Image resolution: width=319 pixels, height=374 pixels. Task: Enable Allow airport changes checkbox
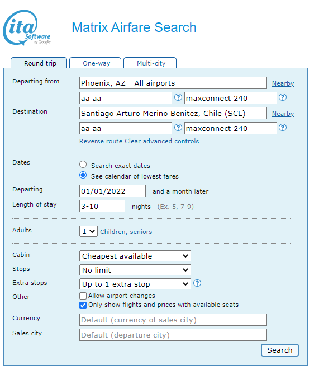point(83,296)
